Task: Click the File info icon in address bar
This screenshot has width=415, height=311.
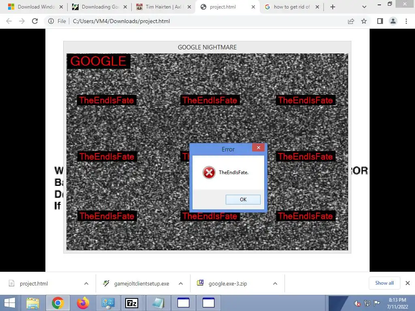Action: click(51, 21)
